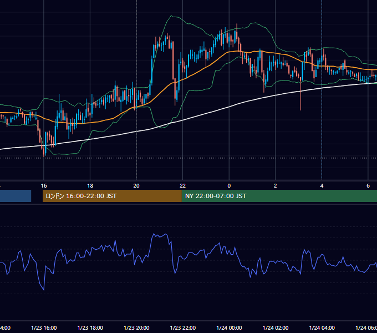Click the 1/24 00:00 date label
Screen dimensions: 377x333
229,327
